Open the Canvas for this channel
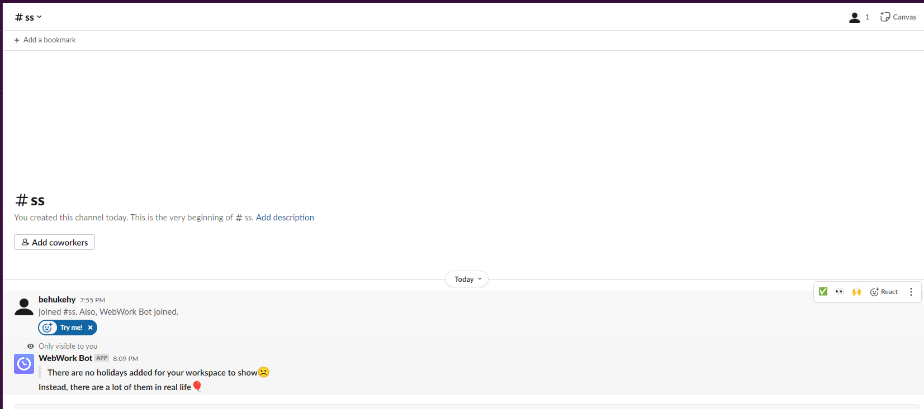 (x=898, y=17)
